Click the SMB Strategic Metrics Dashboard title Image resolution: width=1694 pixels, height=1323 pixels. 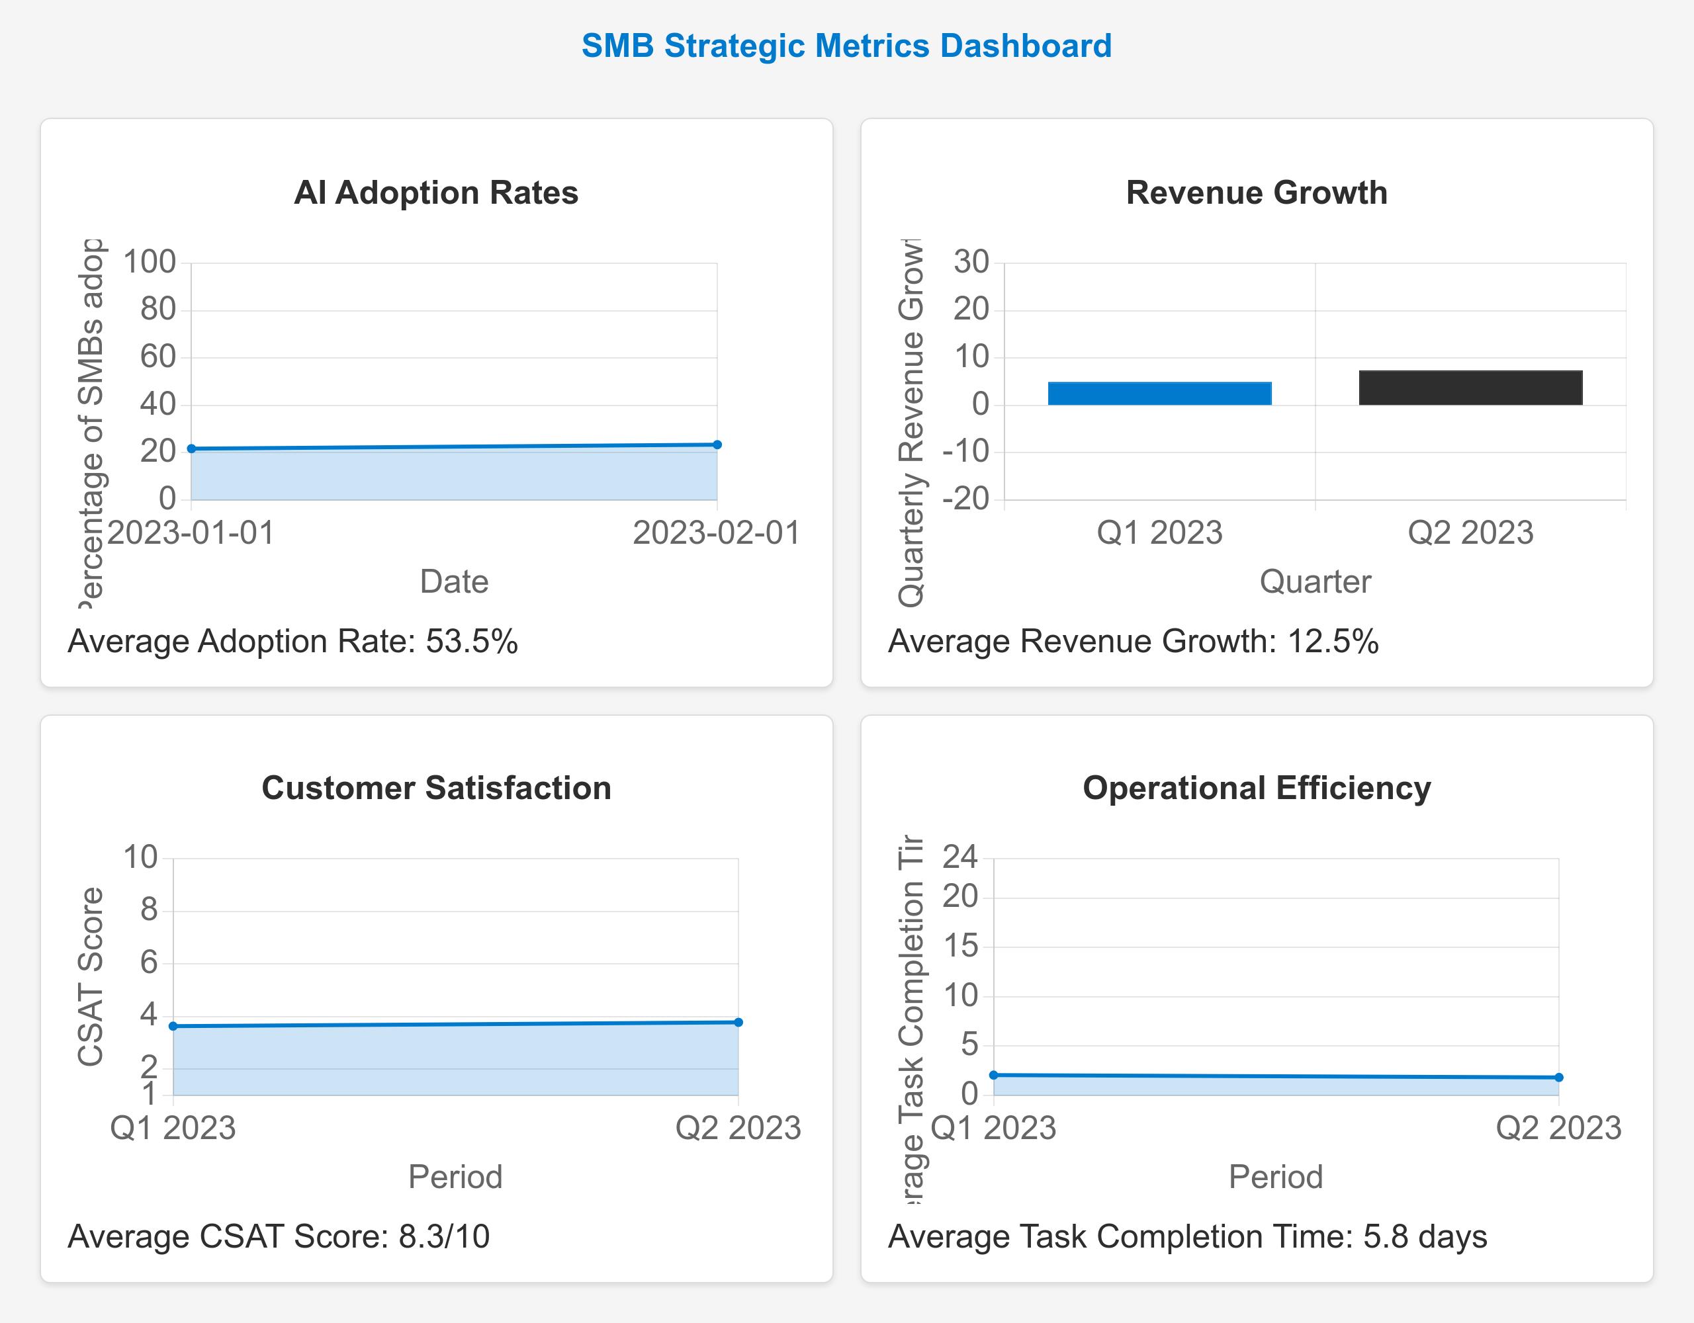point(846,46)
